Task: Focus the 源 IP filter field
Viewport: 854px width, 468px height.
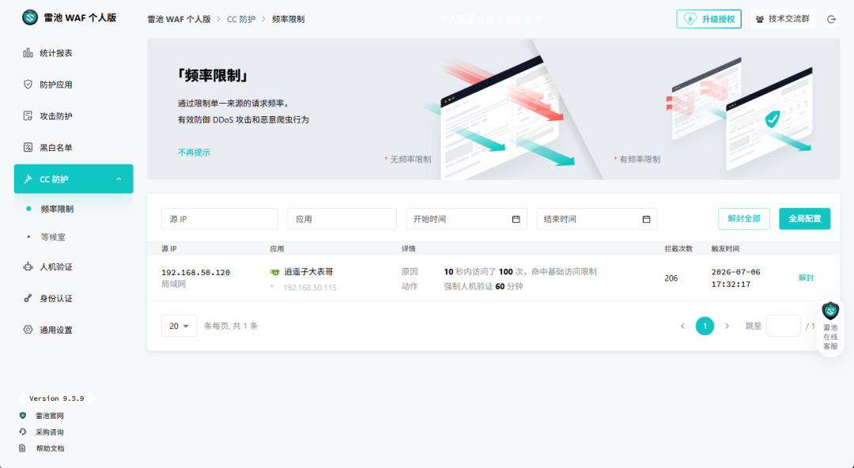Action: 220,219
